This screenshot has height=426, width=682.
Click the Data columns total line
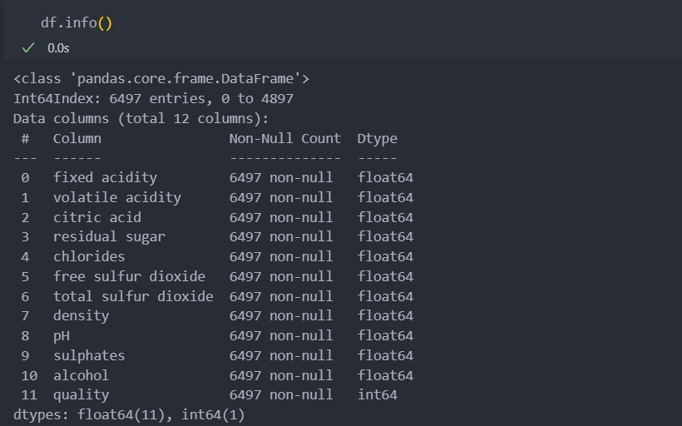pos(141,119)
